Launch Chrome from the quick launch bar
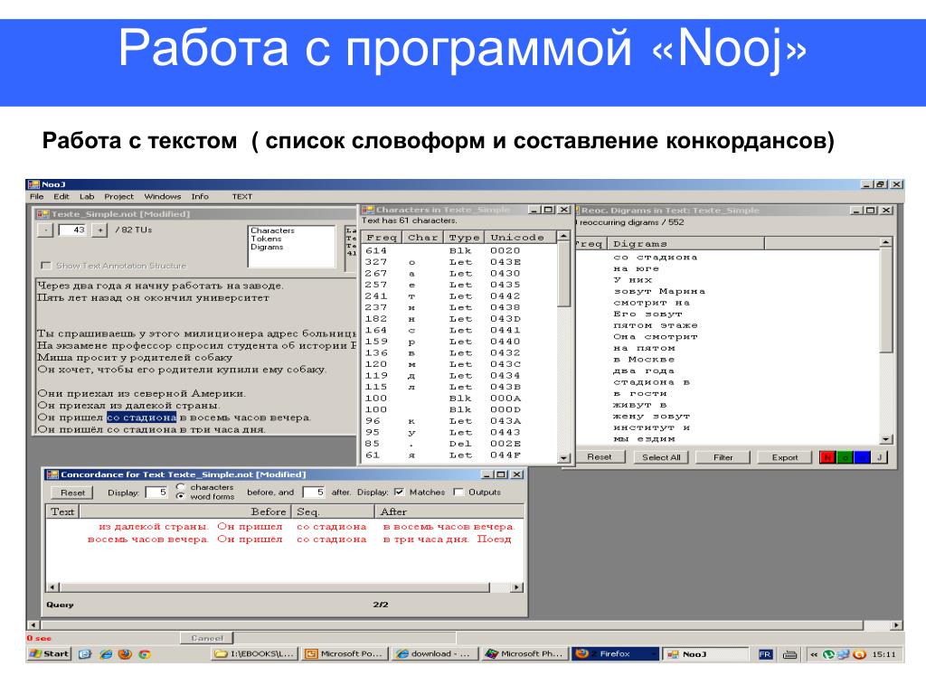Viewport: 926px width, 694px height. point(144,654)
